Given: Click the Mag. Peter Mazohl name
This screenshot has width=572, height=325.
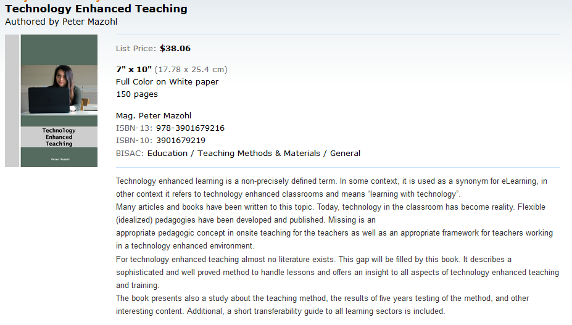Looking at the screenshot, I should (154, 115).
